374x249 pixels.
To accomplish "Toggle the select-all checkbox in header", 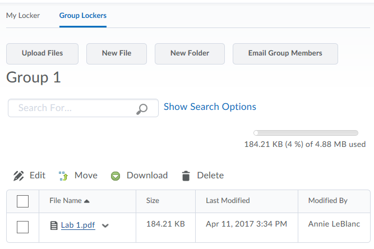I will (22, 201).
